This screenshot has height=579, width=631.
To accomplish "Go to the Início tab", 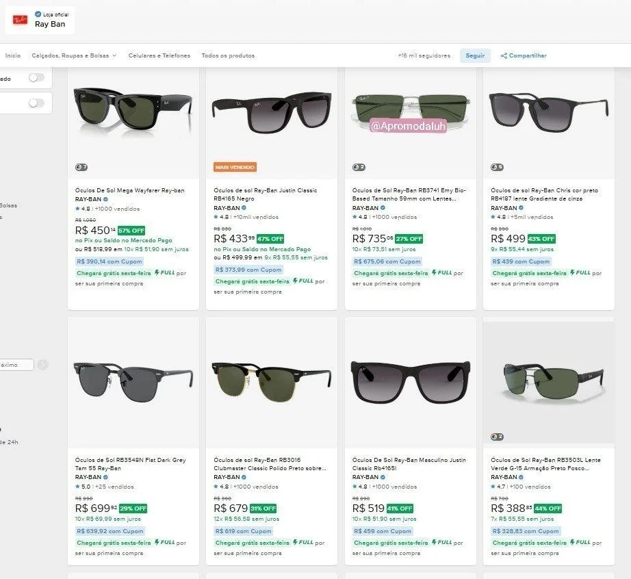I will [x=13, y=55].
